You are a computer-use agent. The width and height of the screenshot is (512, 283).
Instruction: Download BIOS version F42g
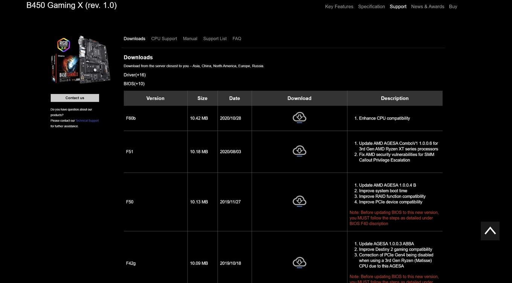pyautogui.click(x=299, y=263)
